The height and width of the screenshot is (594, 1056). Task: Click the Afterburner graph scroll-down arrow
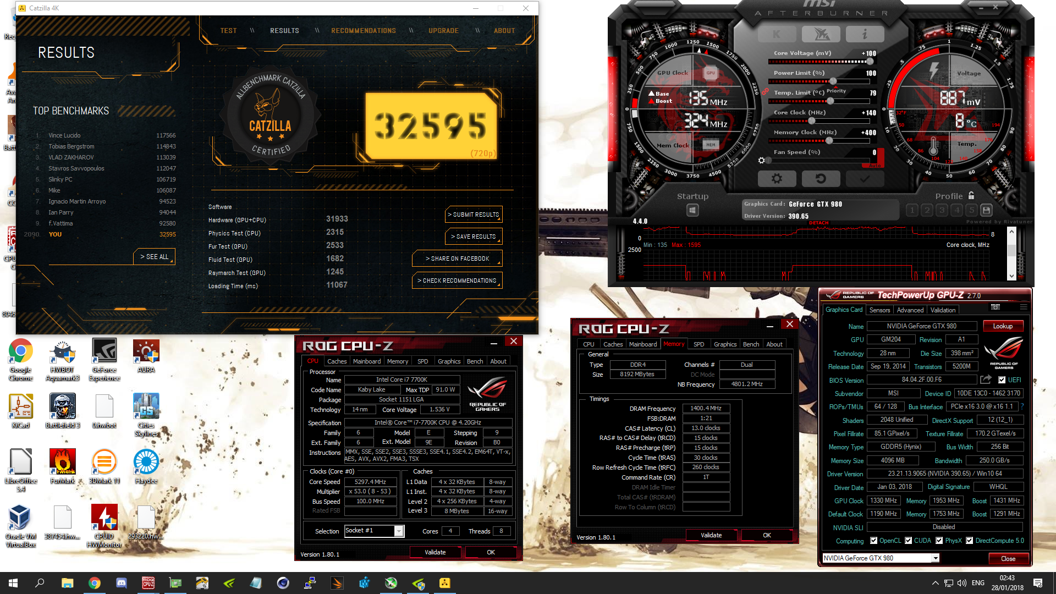click(x=1011, y=276)
